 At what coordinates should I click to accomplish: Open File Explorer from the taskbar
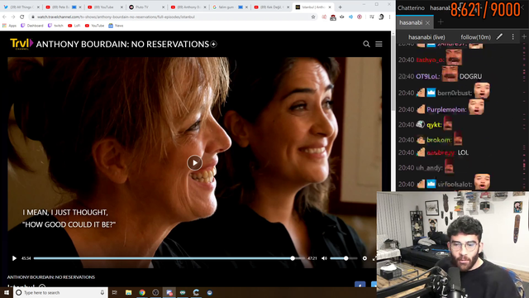[x=129, y=292]
